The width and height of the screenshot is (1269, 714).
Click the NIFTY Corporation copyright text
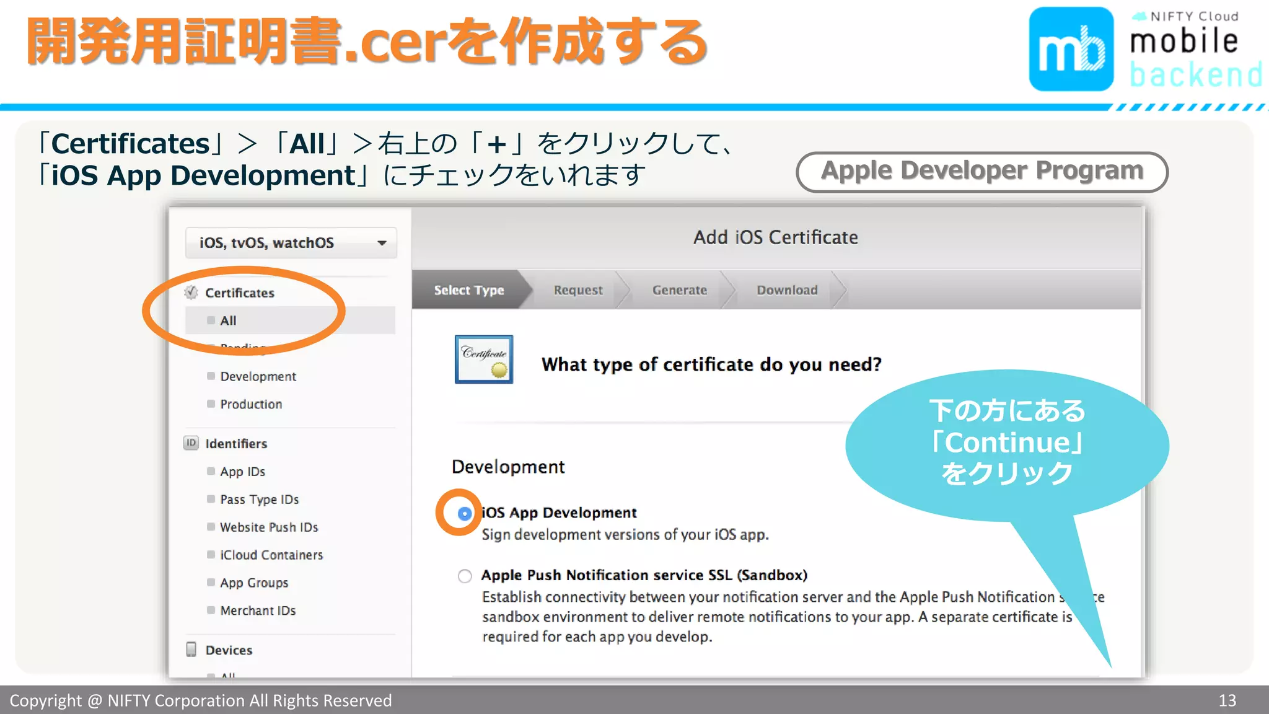(x=201, y=700)
